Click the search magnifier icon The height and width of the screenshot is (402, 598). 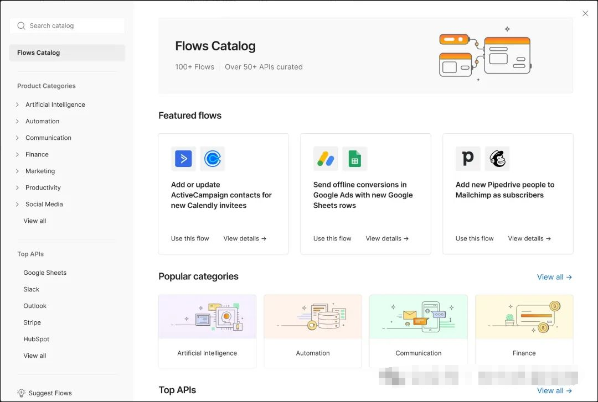click(x=22, y=26)
